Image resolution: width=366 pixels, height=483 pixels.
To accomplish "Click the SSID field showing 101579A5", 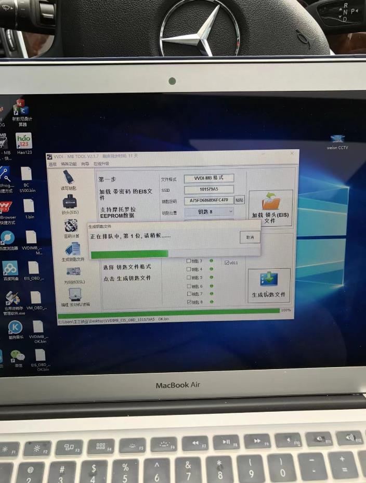I will [208, 189].
